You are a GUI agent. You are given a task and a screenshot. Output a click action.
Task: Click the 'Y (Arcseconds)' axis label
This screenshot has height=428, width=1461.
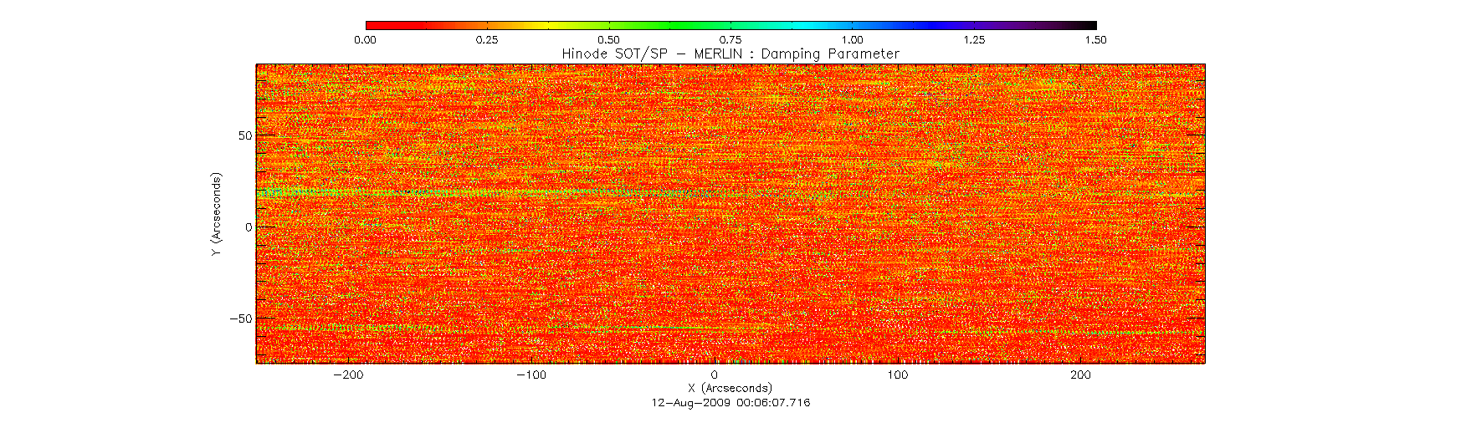click(x=217, y=215)
